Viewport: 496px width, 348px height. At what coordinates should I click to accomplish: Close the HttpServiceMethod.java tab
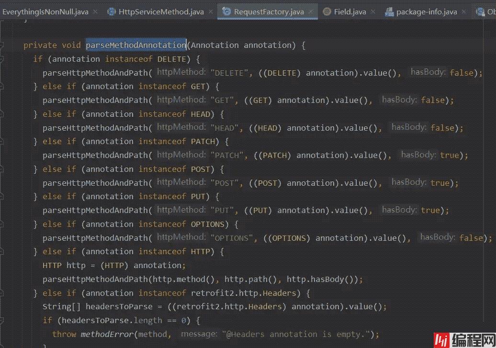coord(210,11)
